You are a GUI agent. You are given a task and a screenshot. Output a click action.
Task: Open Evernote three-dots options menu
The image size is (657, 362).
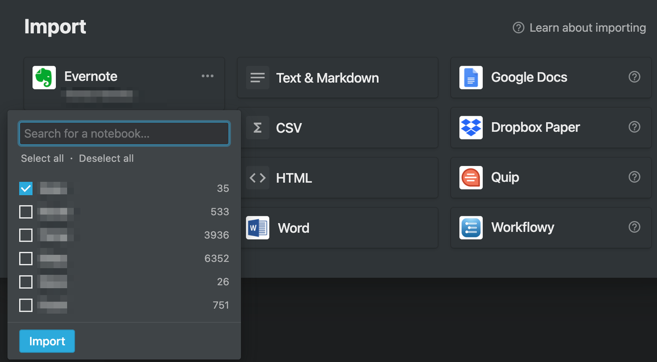[208, 76]
